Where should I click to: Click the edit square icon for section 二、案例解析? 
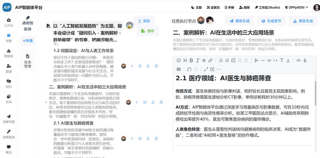(145, 102)
